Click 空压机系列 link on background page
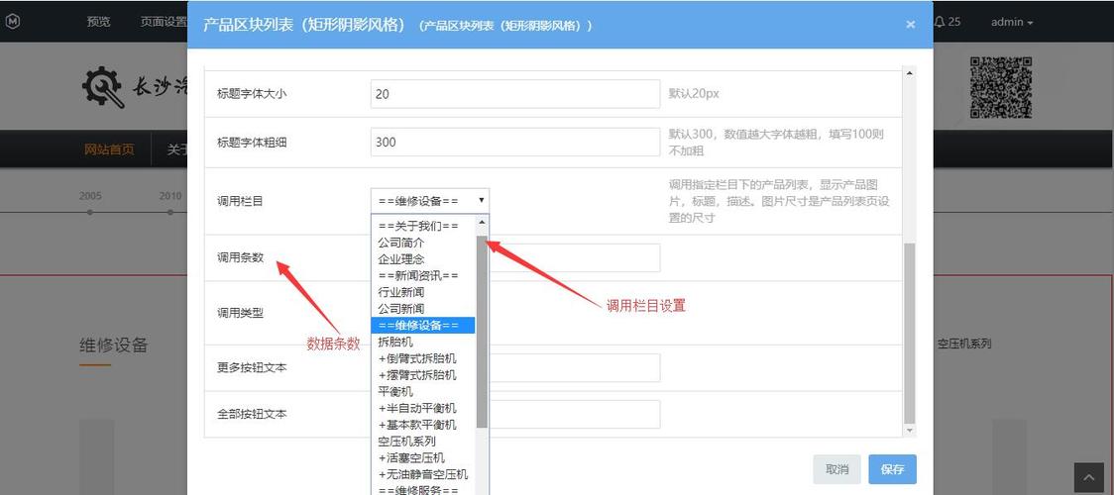 tap(963, 344)
